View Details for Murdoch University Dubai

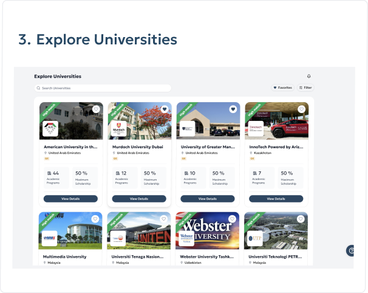[139, 199]
